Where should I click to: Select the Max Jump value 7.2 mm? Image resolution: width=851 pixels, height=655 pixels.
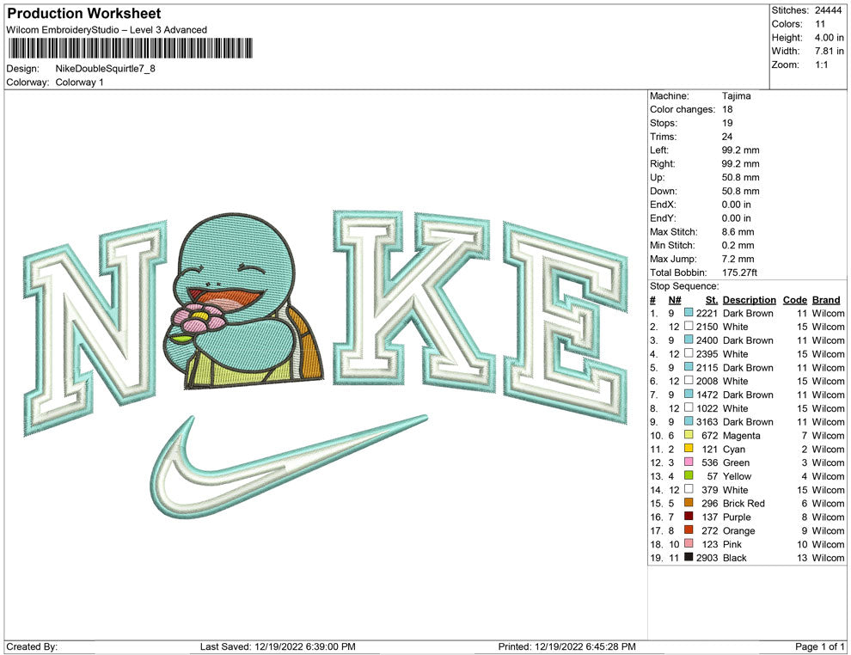738,259
